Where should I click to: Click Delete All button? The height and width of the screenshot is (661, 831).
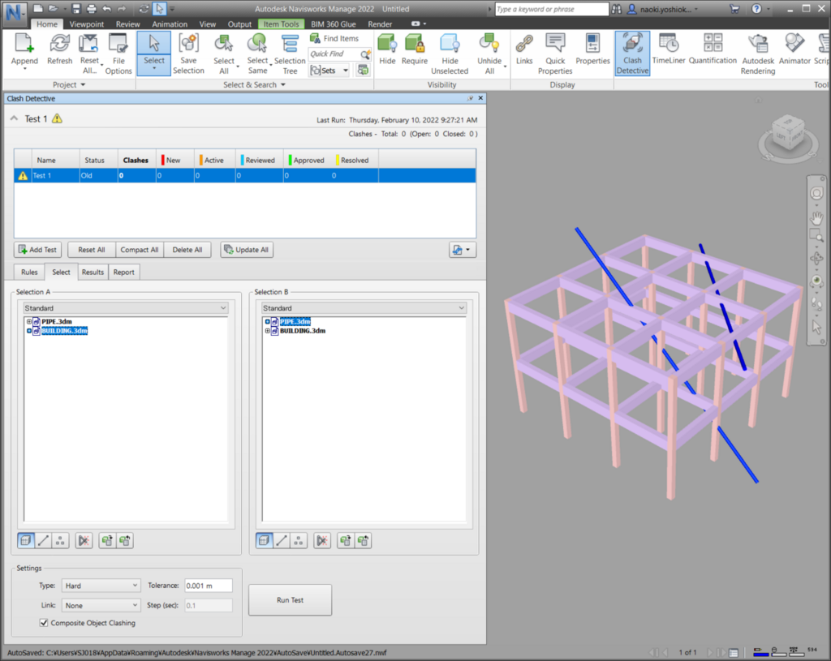point(187,250)
